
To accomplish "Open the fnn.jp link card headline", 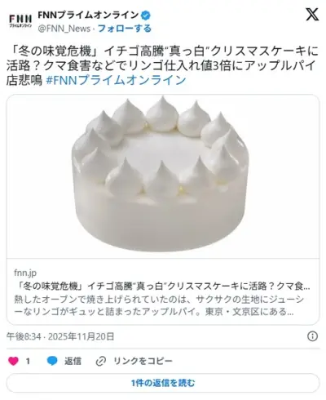I will [x=162, y=286].
